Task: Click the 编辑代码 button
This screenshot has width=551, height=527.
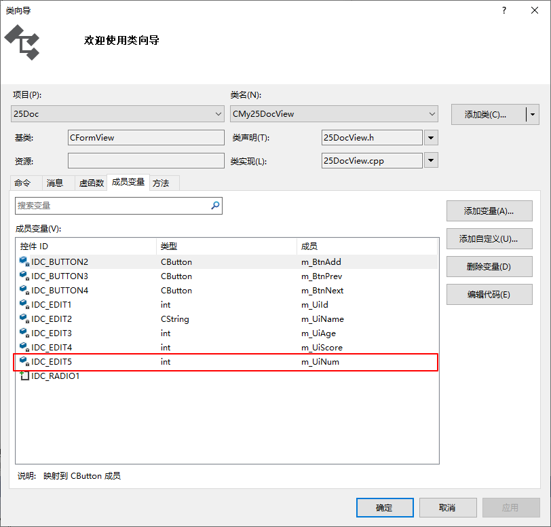Action: pyautogui.click(x=489, y=294)
